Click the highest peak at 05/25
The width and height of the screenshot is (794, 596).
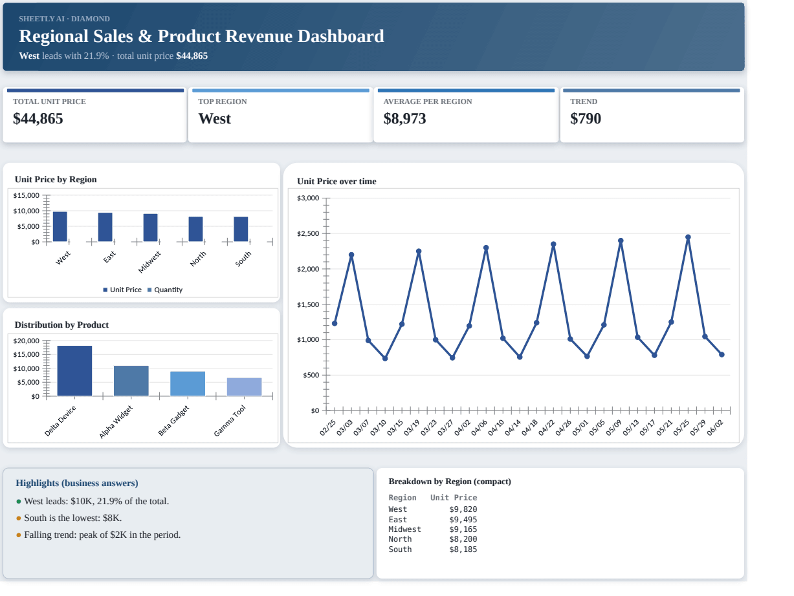(688, 237)
